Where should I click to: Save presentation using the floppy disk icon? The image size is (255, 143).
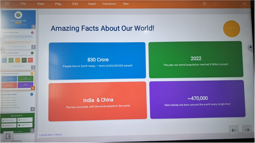click(x=216, y=4)
